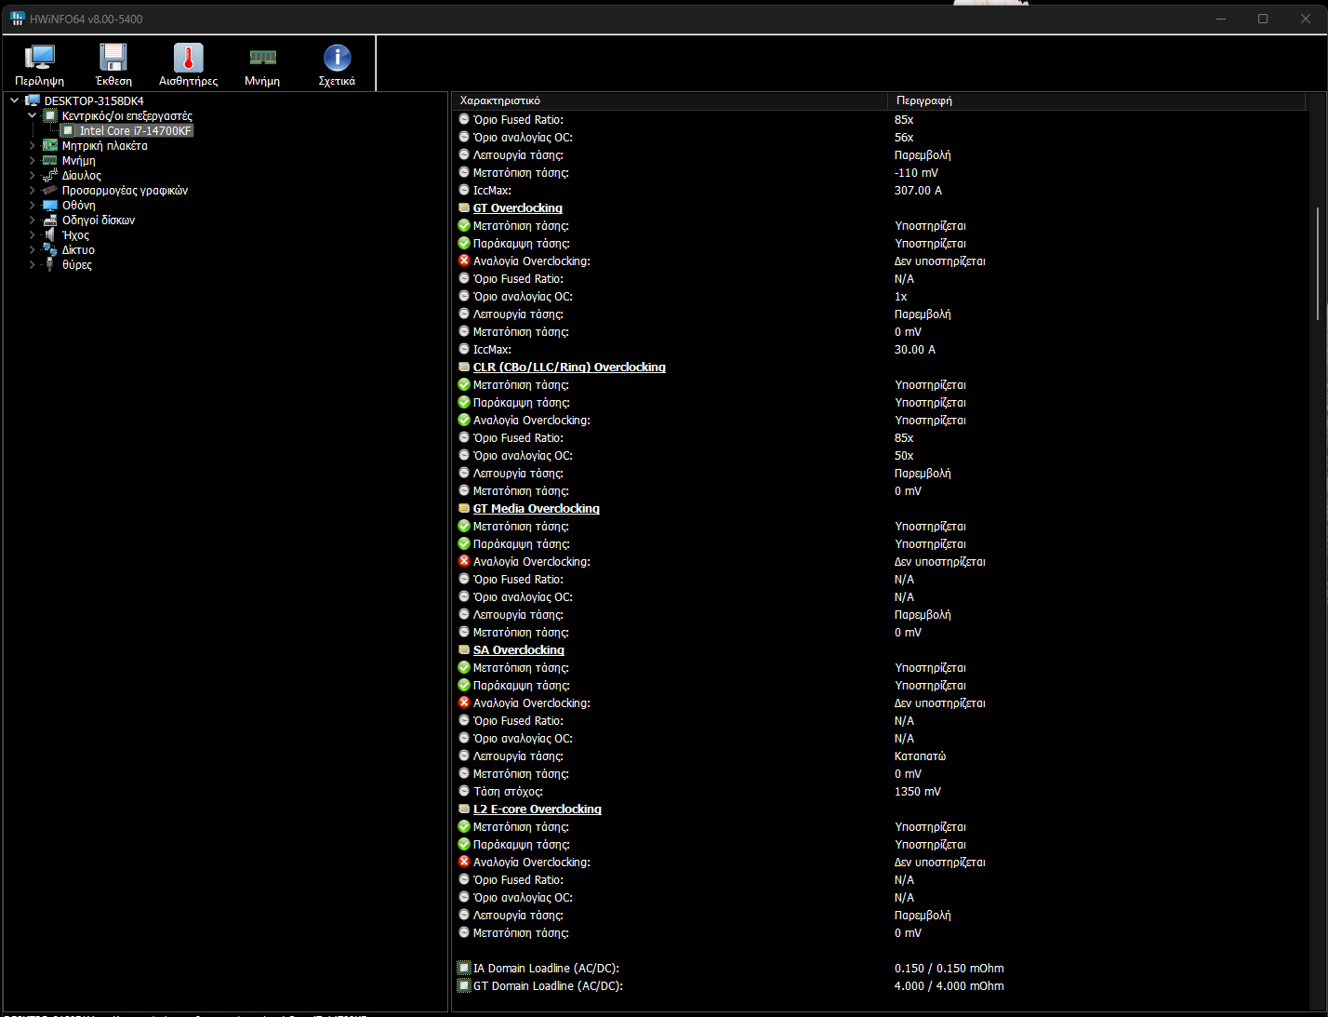
Task: Click the L2 E-core Overclocking section icon
Action: (464, 810)
